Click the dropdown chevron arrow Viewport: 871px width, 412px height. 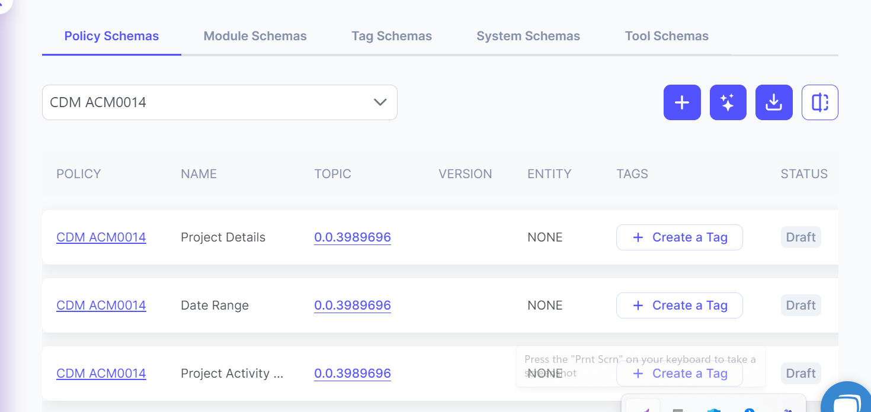[380, 102]
